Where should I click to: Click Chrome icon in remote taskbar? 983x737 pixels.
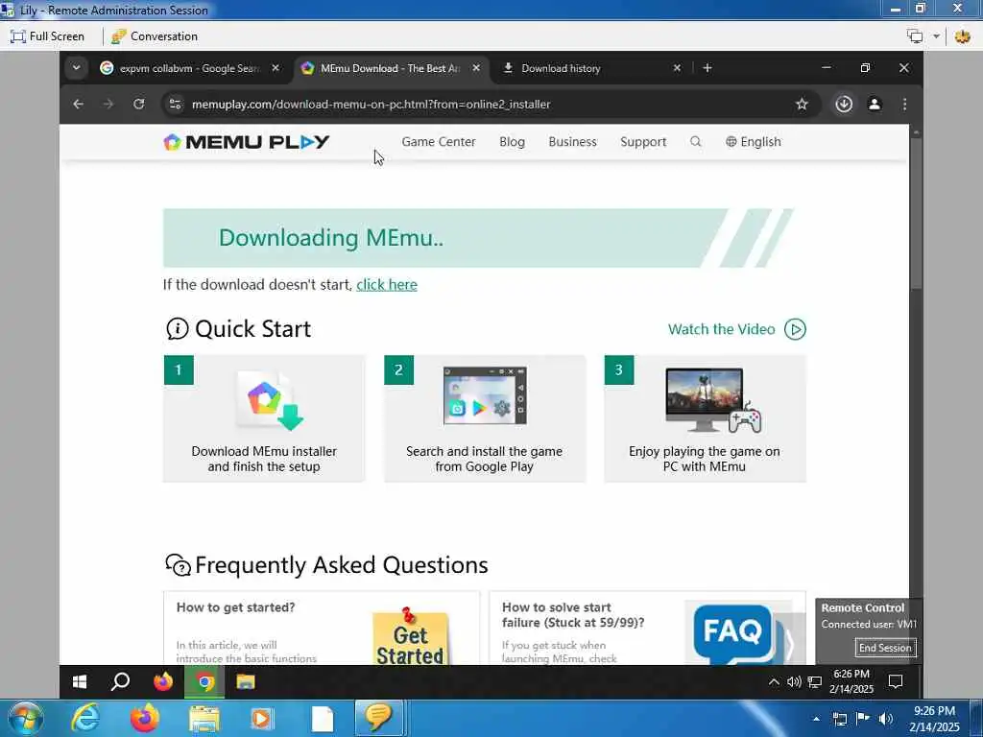pos(204,682)
